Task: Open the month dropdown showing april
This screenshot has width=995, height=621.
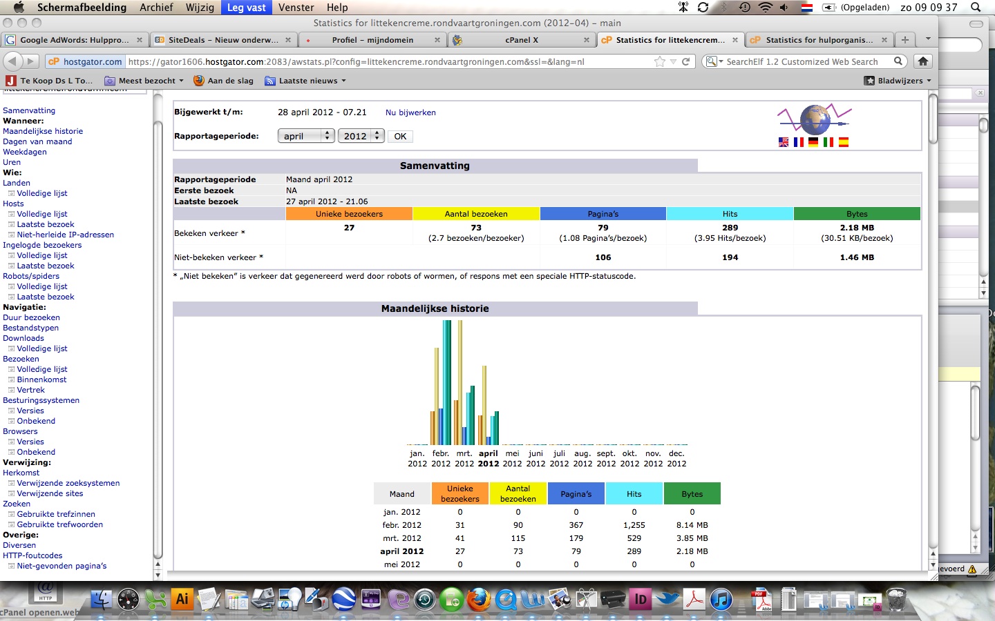Action: click(306, 136)
